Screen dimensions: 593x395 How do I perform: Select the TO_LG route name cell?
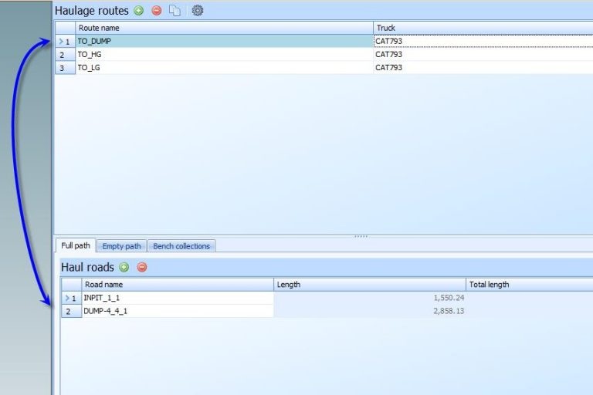(224, 68)
